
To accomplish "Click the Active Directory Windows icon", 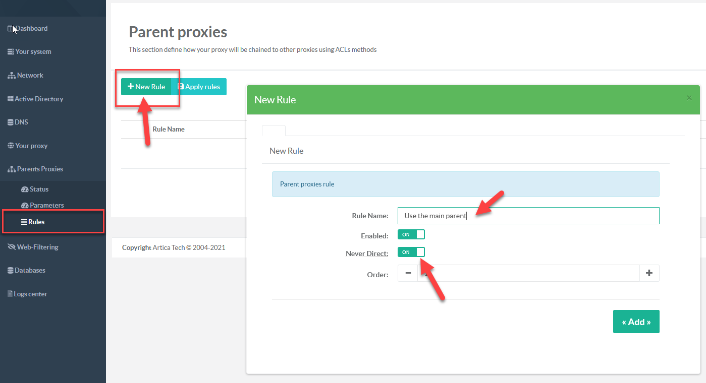I will pyautogui.click(x=10, y=99).
